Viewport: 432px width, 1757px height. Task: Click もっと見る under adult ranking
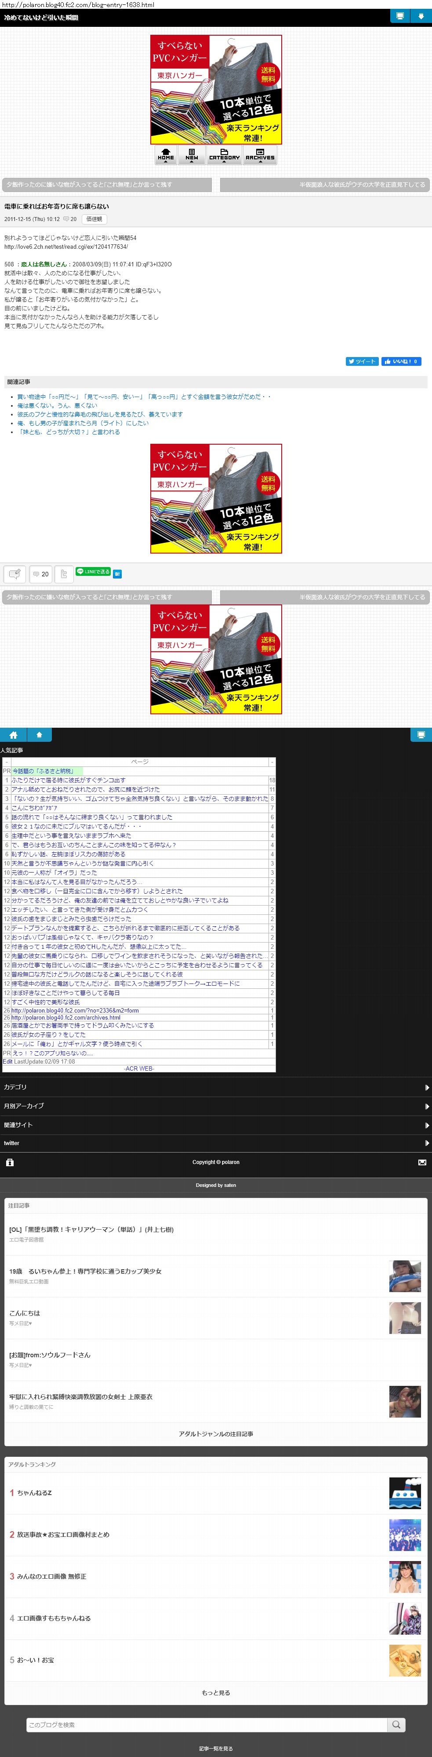coord(215,1692)
